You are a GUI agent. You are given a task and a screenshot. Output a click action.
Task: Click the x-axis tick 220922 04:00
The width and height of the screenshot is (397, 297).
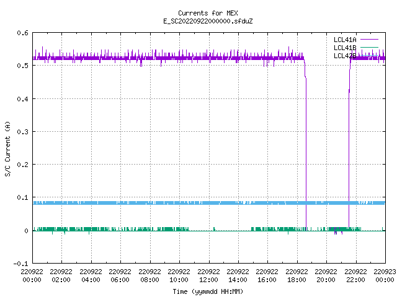pos(91,275)
